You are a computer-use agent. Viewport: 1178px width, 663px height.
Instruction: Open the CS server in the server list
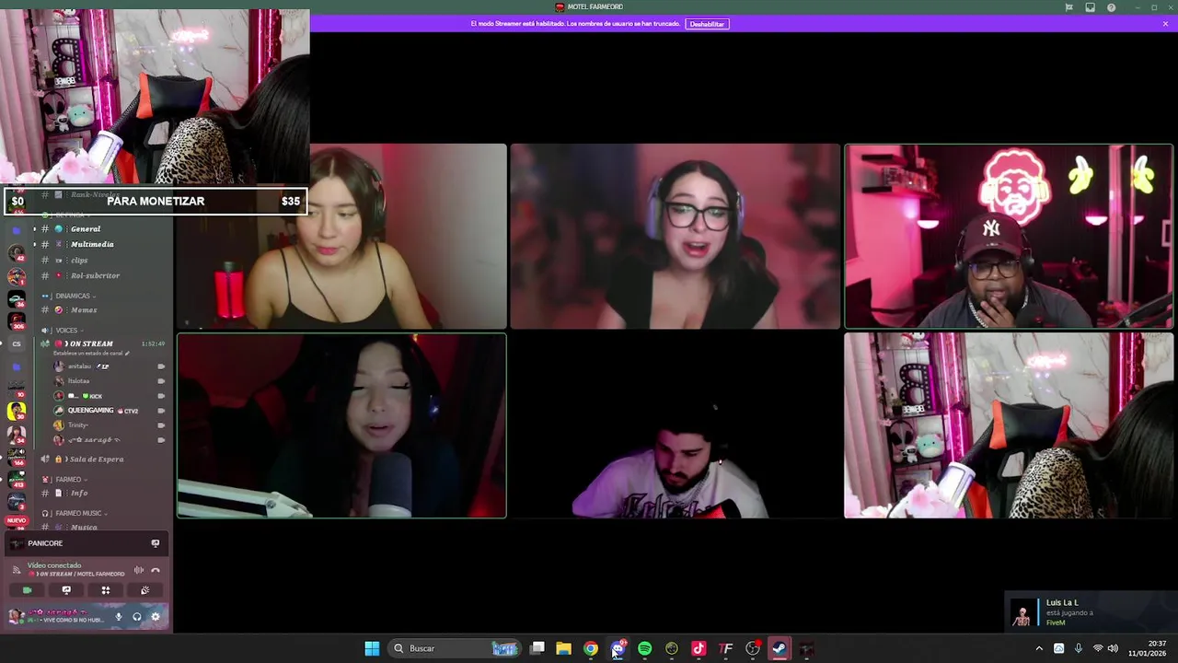[x=17, y=343]
